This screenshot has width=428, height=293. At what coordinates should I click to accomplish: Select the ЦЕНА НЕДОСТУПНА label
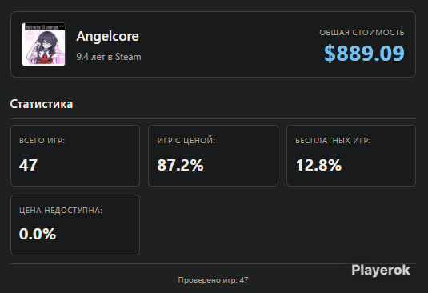coord(61,210)
